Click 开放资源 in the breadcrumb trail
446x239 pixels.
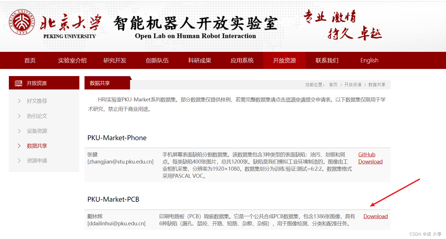coord(353,85)
